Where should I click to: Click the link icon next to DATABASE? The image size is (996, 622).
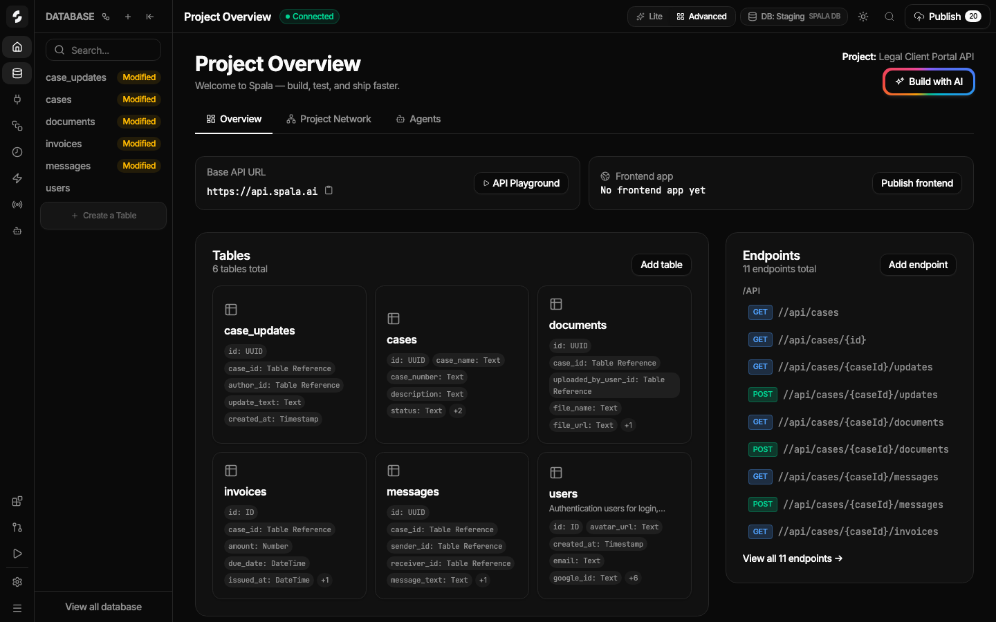106,17
